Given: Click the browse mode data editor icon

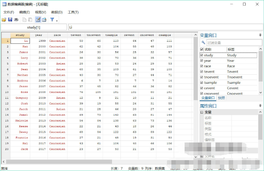Looking at the screenshot, I should (x=44, y=20).
